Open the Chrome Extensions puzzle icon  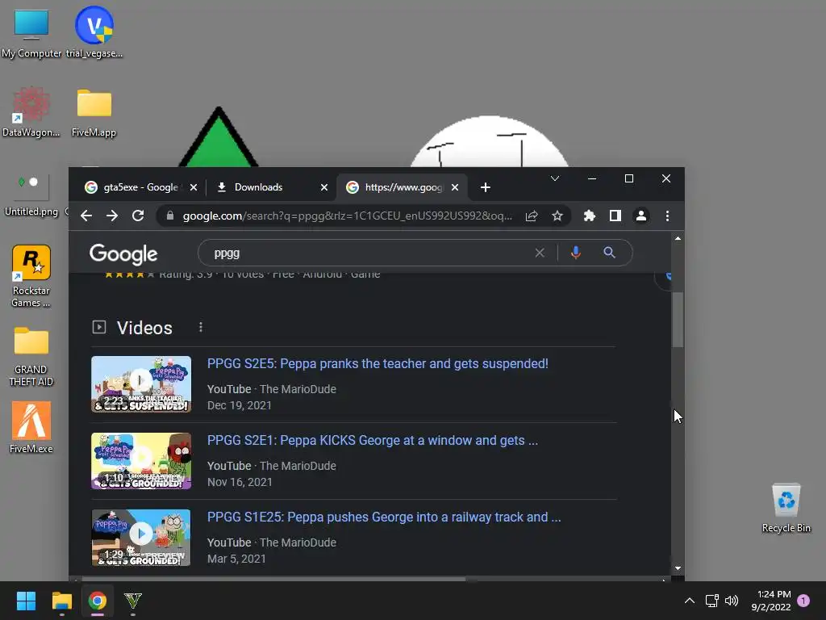pos(590,216)
